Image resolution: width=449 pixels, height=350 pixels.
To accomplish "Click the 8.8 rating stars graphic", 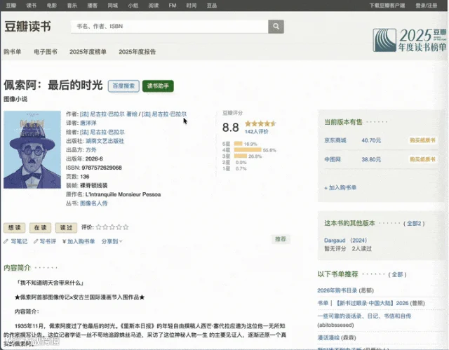I will coord(260,123).
